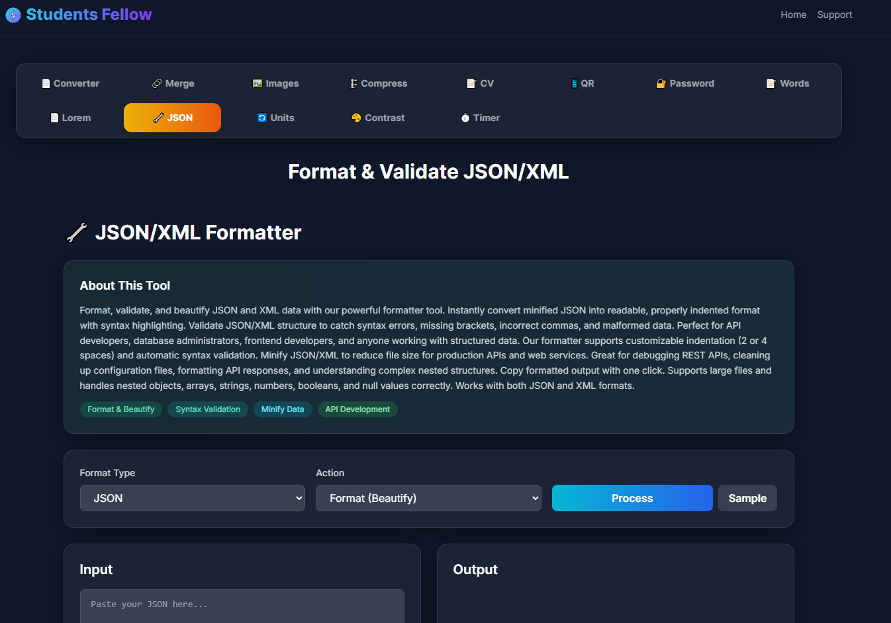Click the Sample button
This screenshot has height=623, width=891.
pos(747,498)
